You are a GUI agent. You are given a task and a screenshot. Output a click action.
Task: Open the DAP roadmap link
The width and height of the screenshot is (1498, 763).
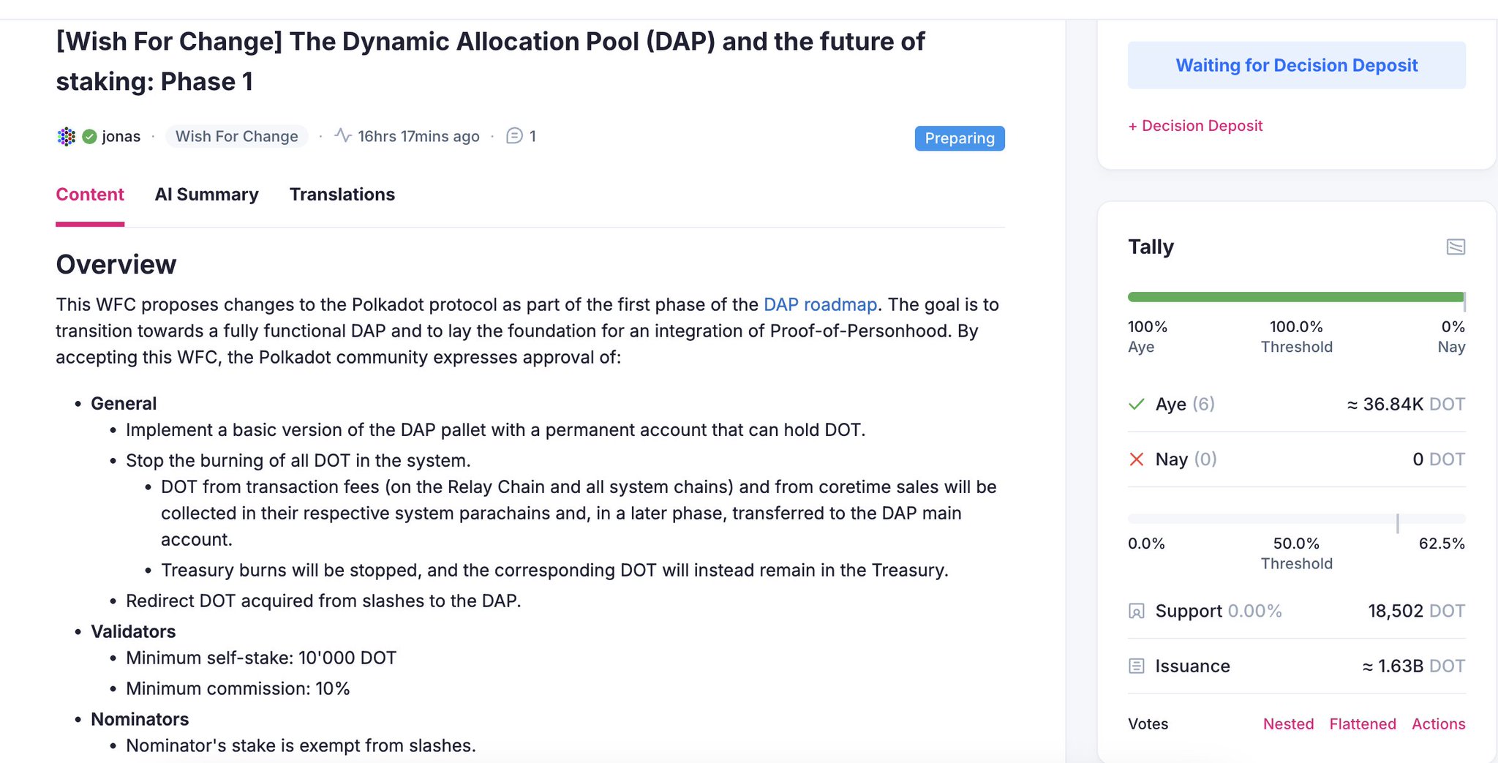coord(820,304)
